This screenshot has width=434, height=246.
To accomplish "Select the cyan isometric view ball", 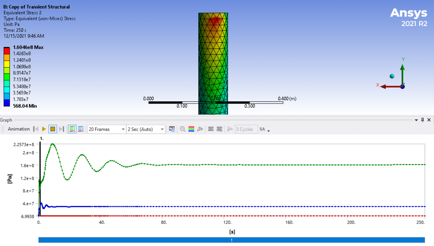I will [392, 76].
